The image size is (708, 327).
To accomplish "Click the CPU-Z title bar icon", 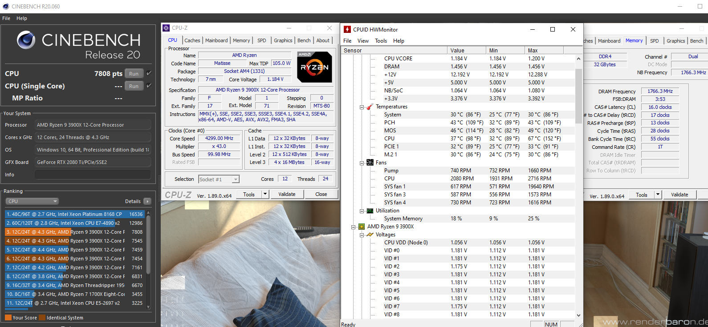I will [x=166, y=28].
